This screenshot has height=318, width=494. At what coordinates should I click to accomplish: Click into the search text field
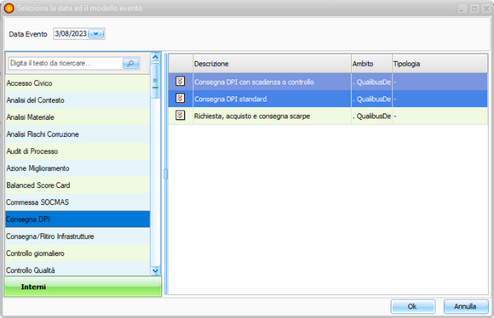66,64
